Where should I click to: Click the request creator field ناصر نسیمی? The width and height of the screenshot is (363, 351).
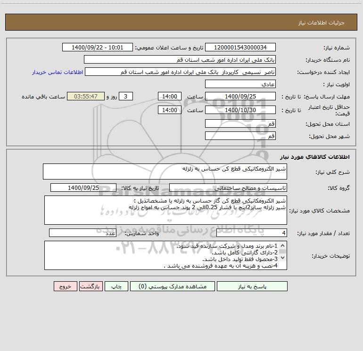coord(181,72)
